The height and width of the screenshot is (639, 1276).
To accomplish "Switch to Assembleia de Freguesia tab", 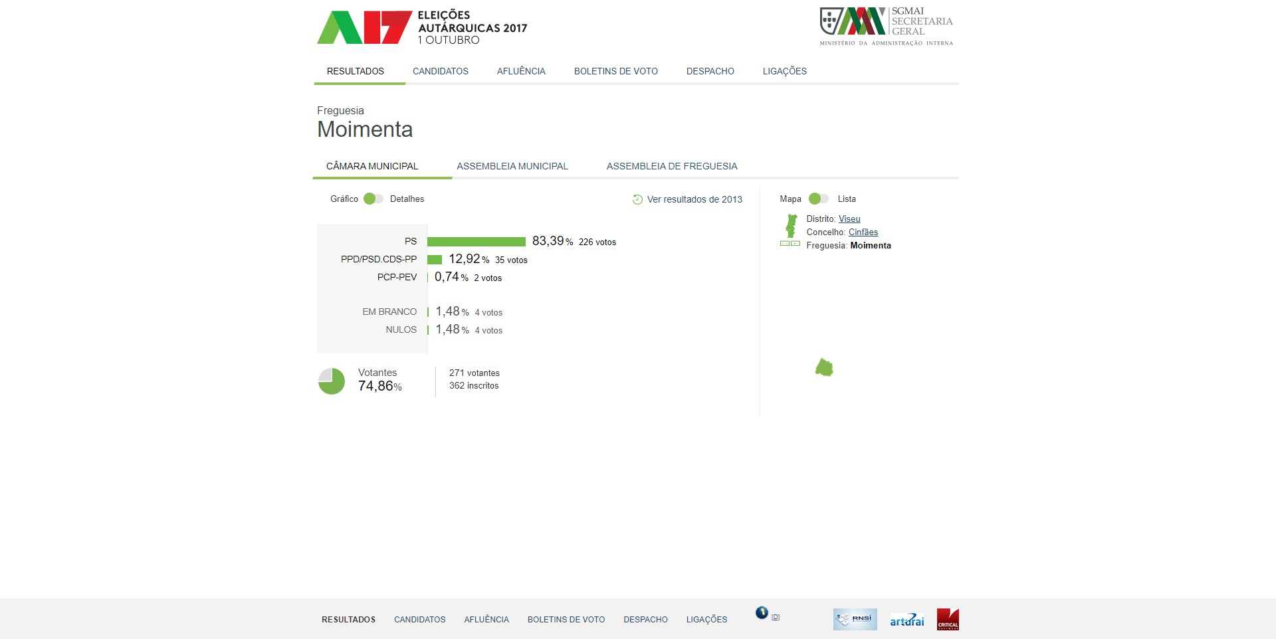I will point(671,166).
